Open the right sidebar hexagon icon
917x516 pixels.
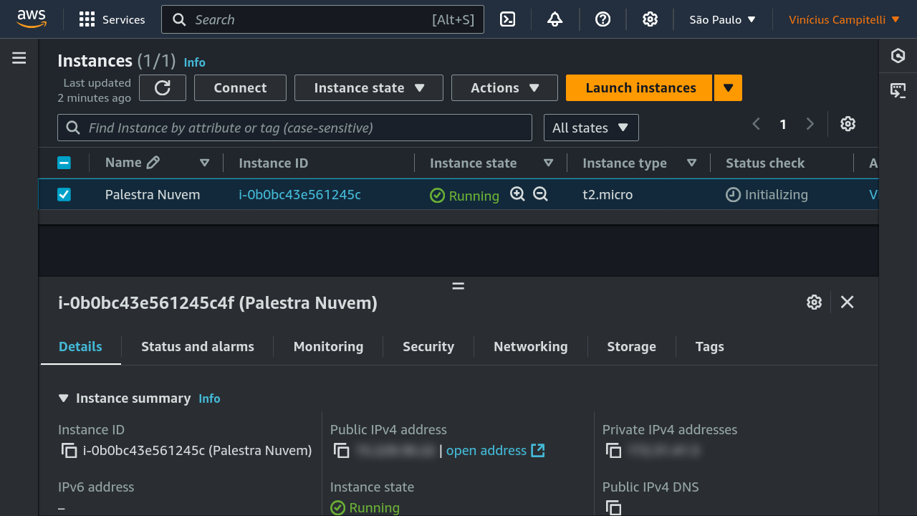point(898,55)
